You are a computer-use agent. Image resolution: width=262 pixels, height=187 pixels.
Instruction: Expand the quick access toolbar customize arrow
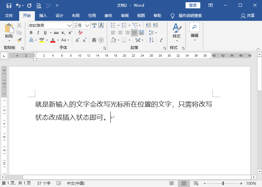[x=57, y=6]
